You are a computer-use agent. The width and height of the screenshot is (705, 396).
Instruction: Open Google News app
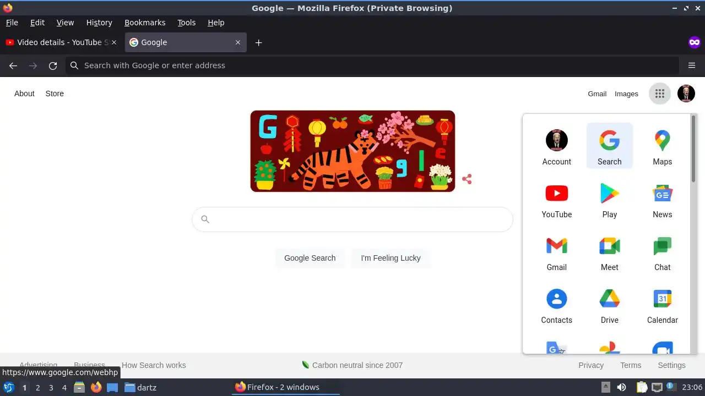662,199
